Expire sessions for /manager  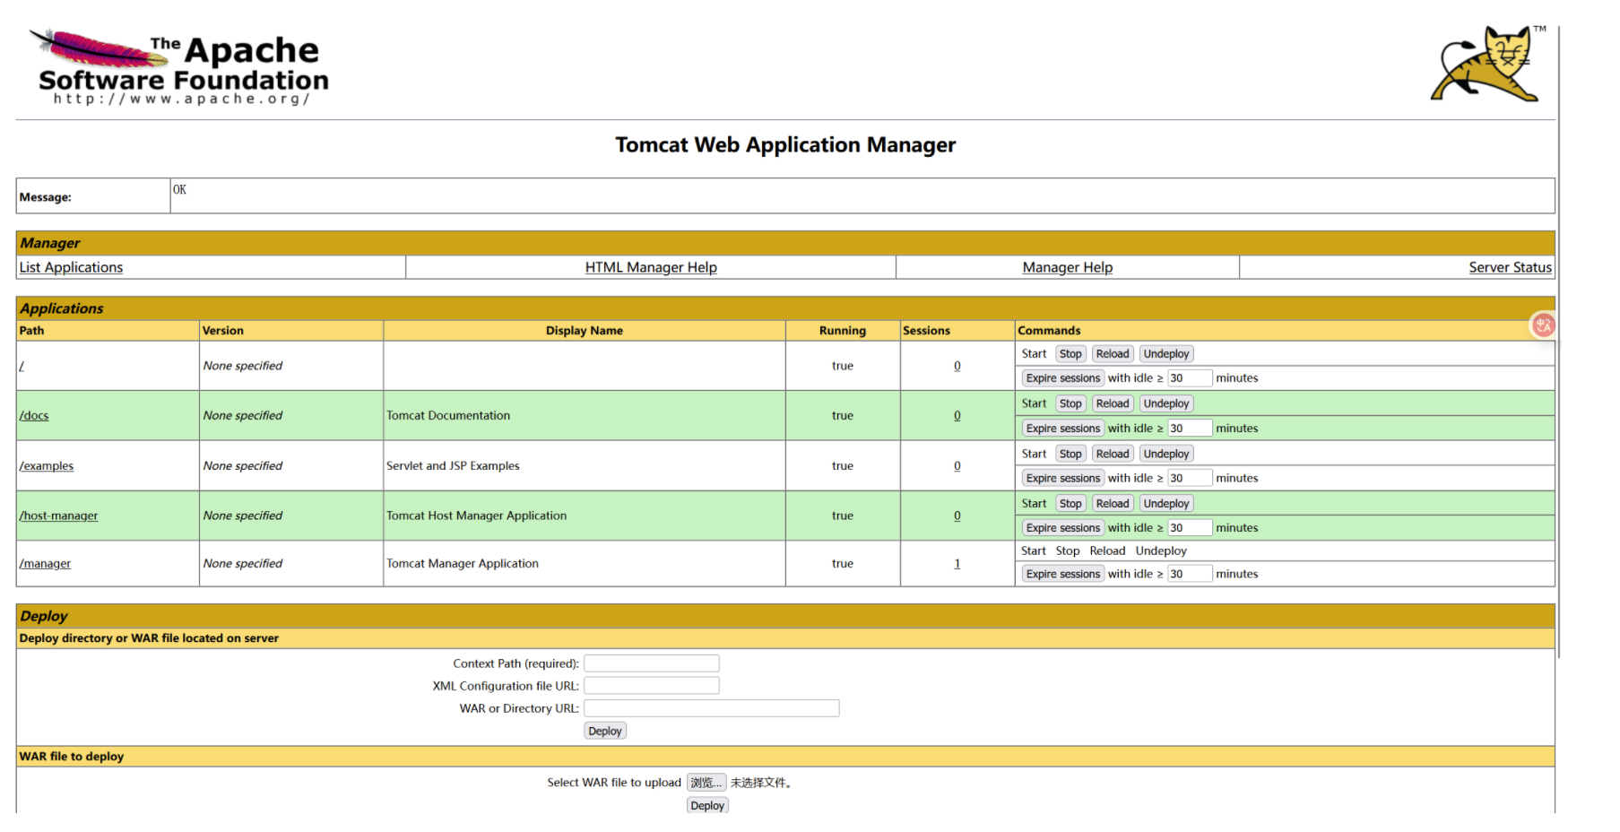(x=1063, y=575)
